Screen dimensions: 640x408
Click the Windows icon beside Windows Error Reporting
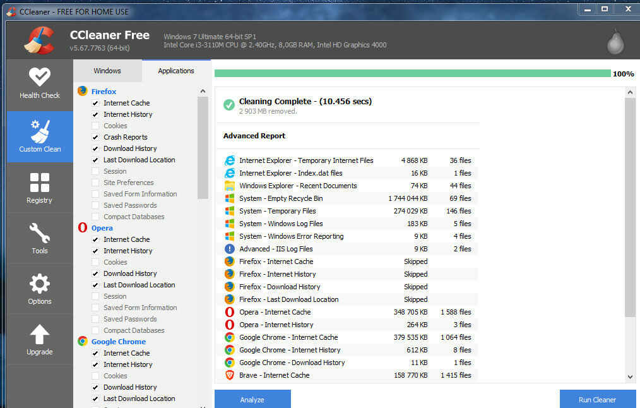230,236
